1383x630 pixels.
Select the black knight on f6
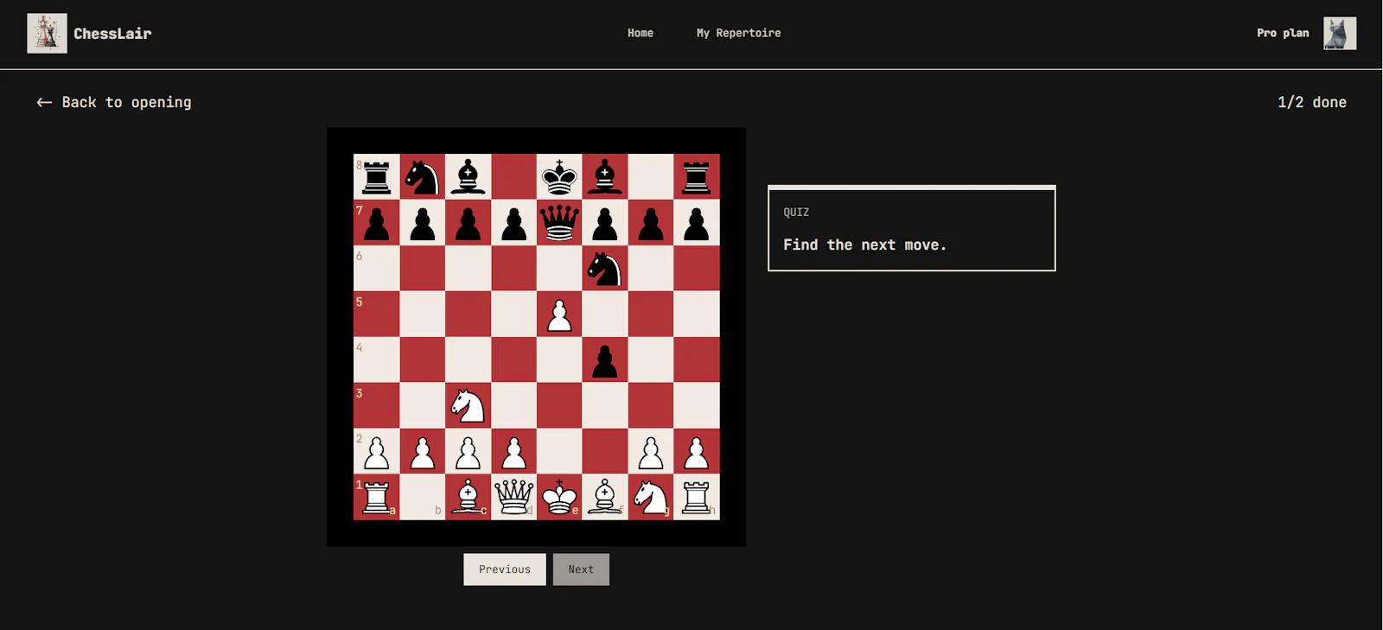point(605,269)
